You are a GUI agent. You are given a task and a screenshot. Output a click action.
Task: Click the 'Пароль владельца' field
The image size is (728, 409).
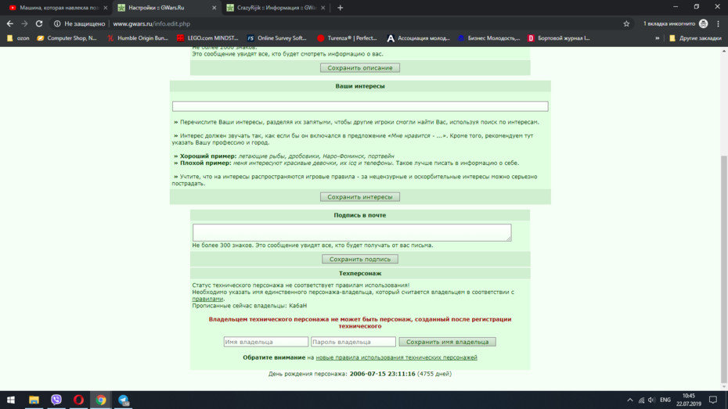353,342
